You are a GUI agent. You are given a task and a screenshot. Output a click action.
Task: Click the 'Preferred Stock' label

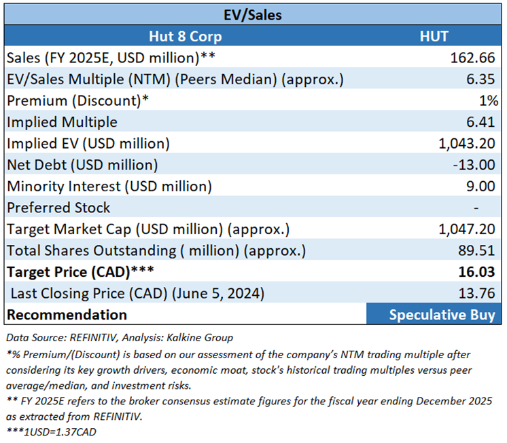click(x=58, y=208)
